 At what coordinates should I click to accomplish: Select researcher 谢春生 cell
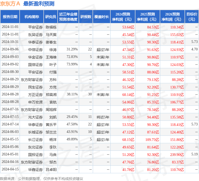(51, 42)
